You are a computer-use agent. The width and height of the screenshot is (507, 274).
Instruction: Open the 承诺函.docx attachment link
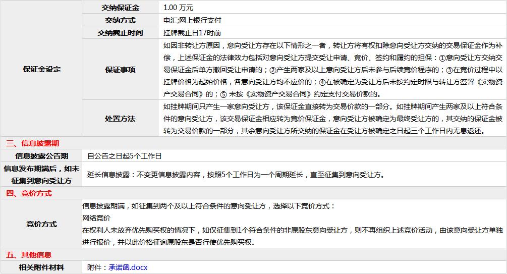click(128, 267)
